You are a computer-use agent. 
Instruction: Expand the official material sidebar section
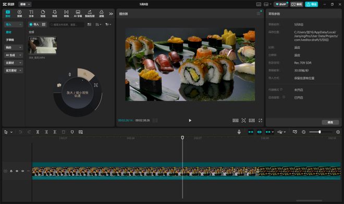click(14, 70)
